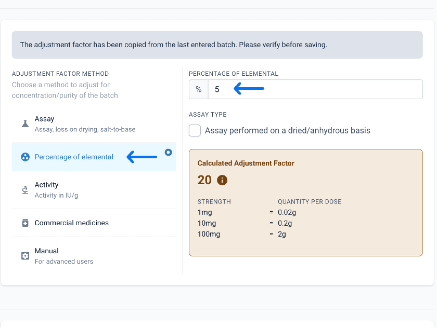
Task: Select the radio indicator for Percentage of elemental
Action: [x=169, y=153]
